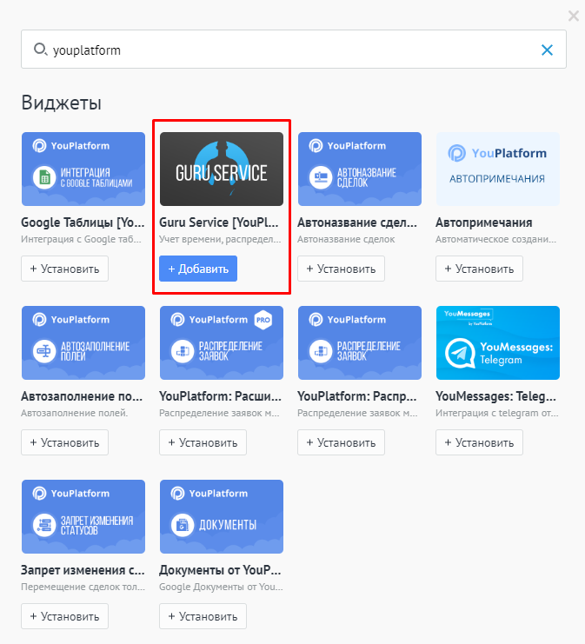Focus the widget search field
Screen dimensions: 585x644
pyautogui.click(x=293, y=50)
